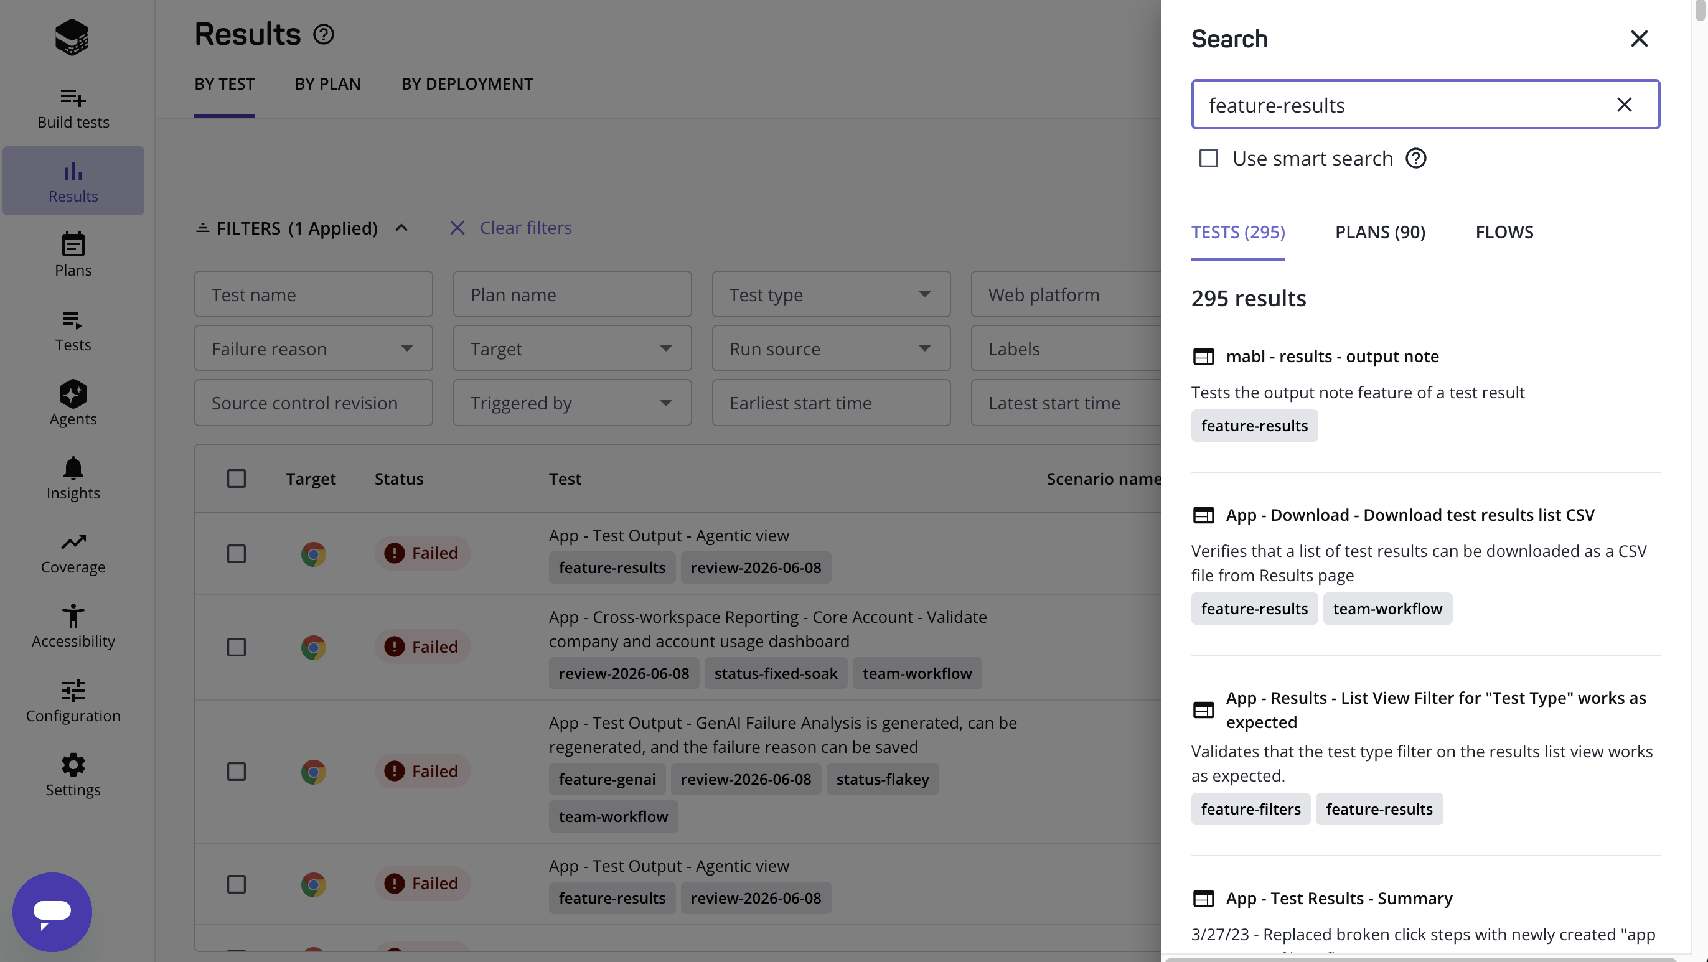Screen dimensions: 1708x962
Task: Go to Plans in the sidebar
Action: tap(73, 255)
